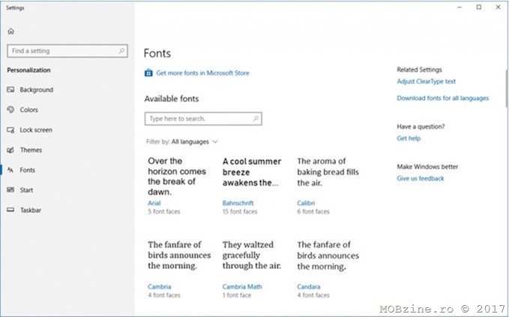Click the Background picture icon
Viewport: 509px width, 317px height.
pos(10,90)
